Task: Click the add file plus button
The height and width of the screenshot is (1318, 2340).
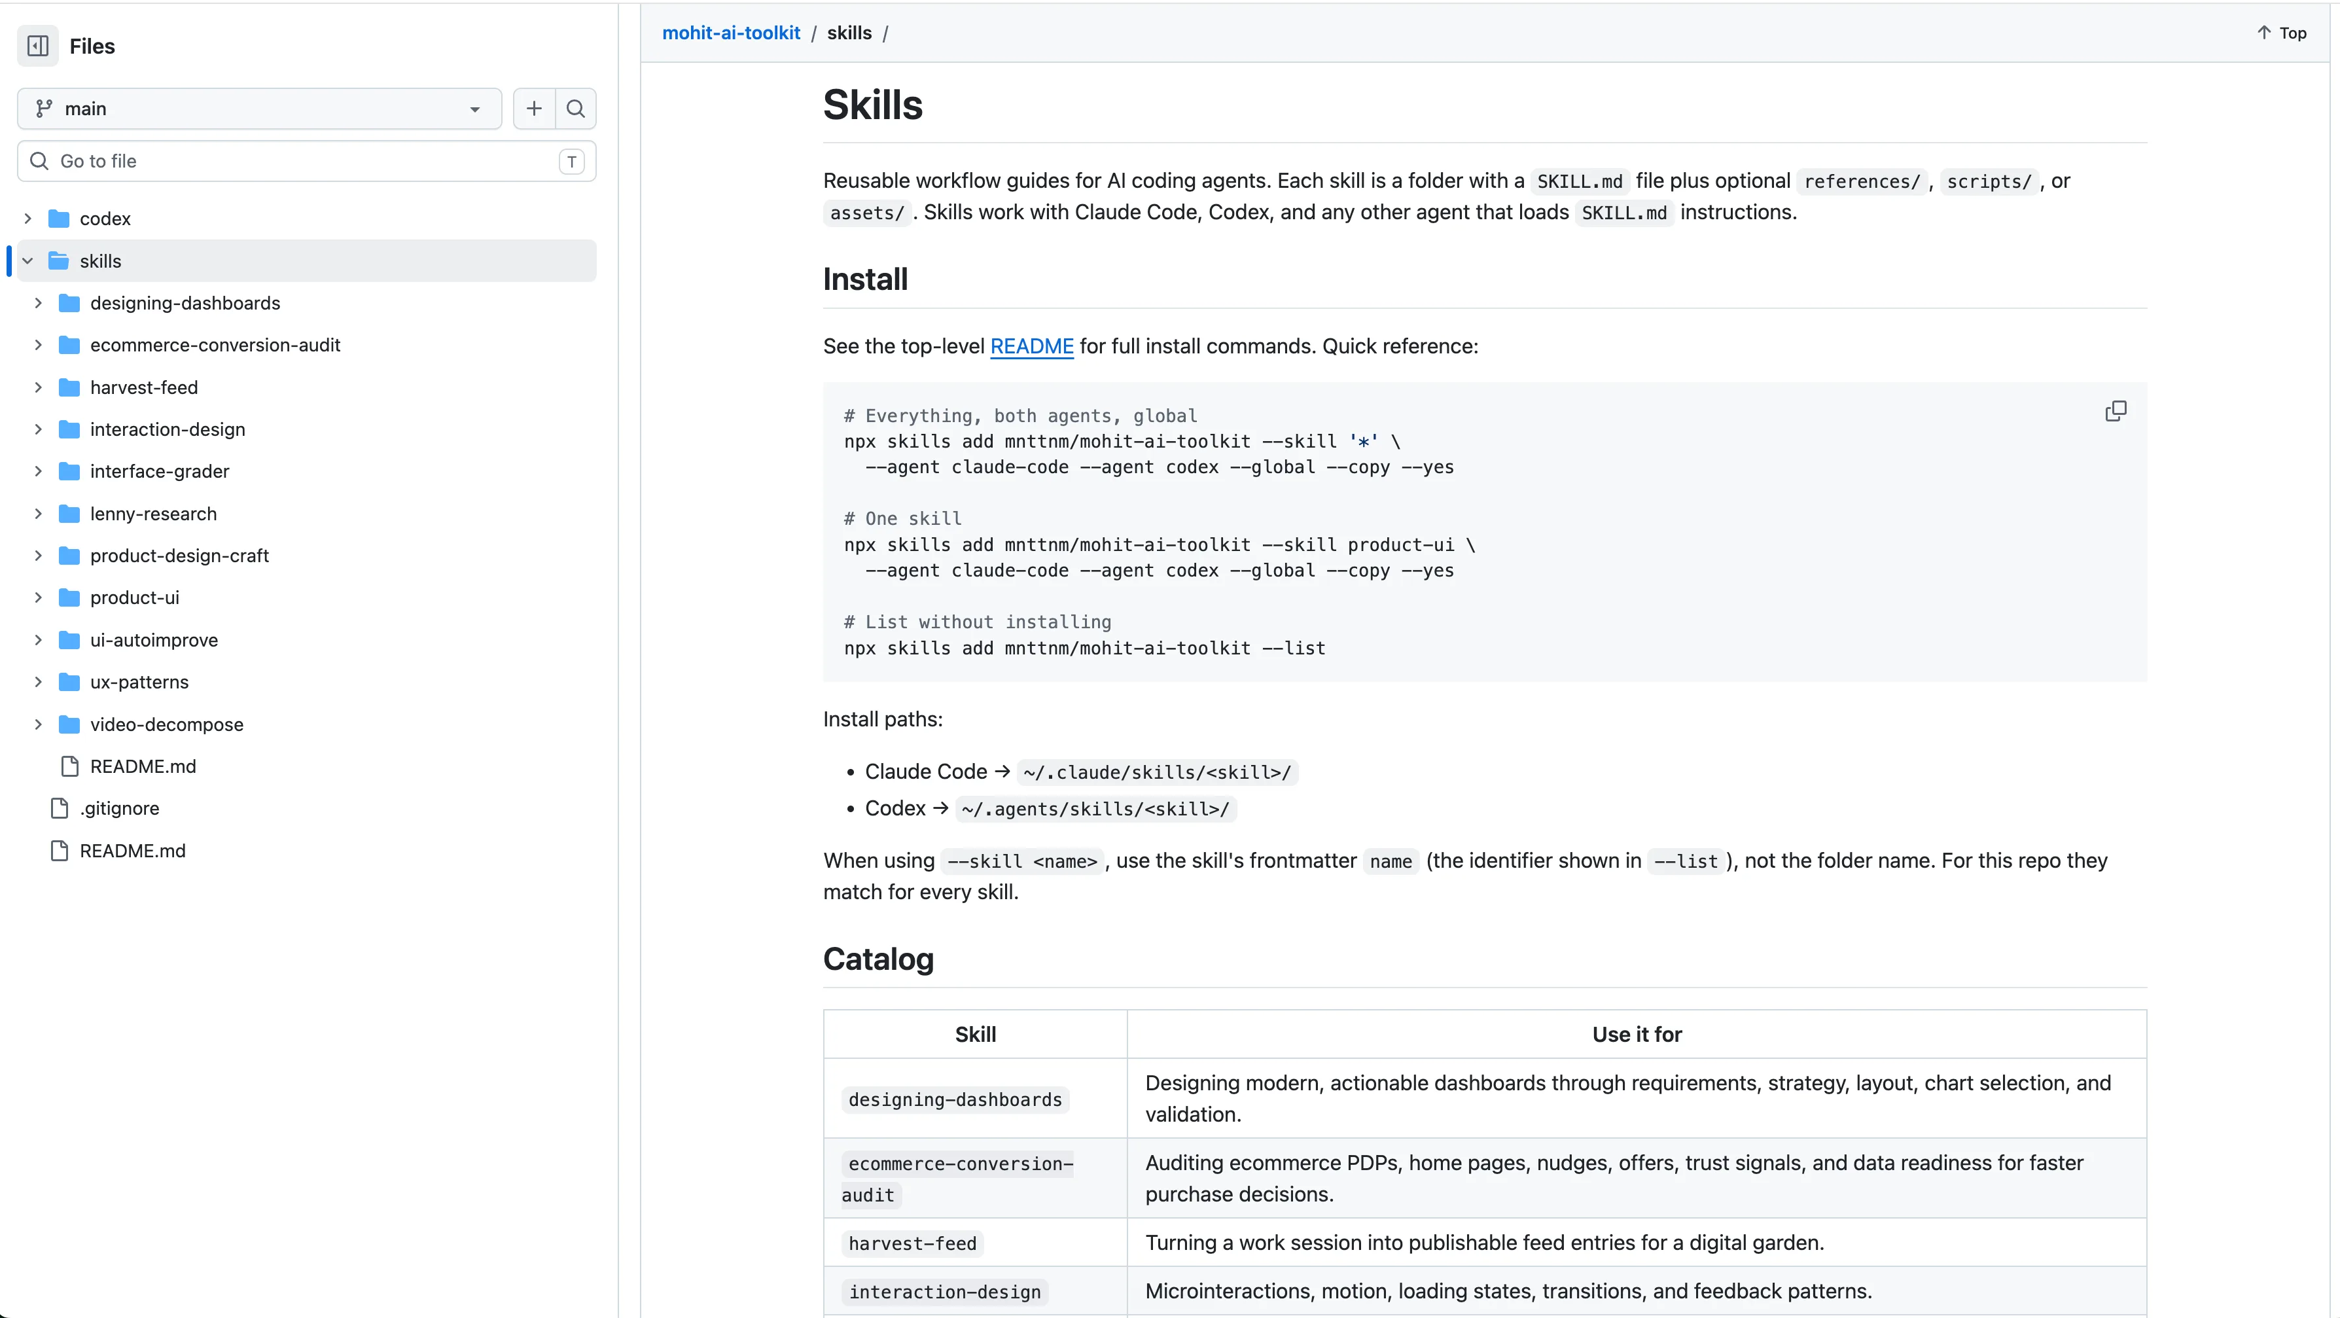Action: pyautogui.click(x=534, y=109)
